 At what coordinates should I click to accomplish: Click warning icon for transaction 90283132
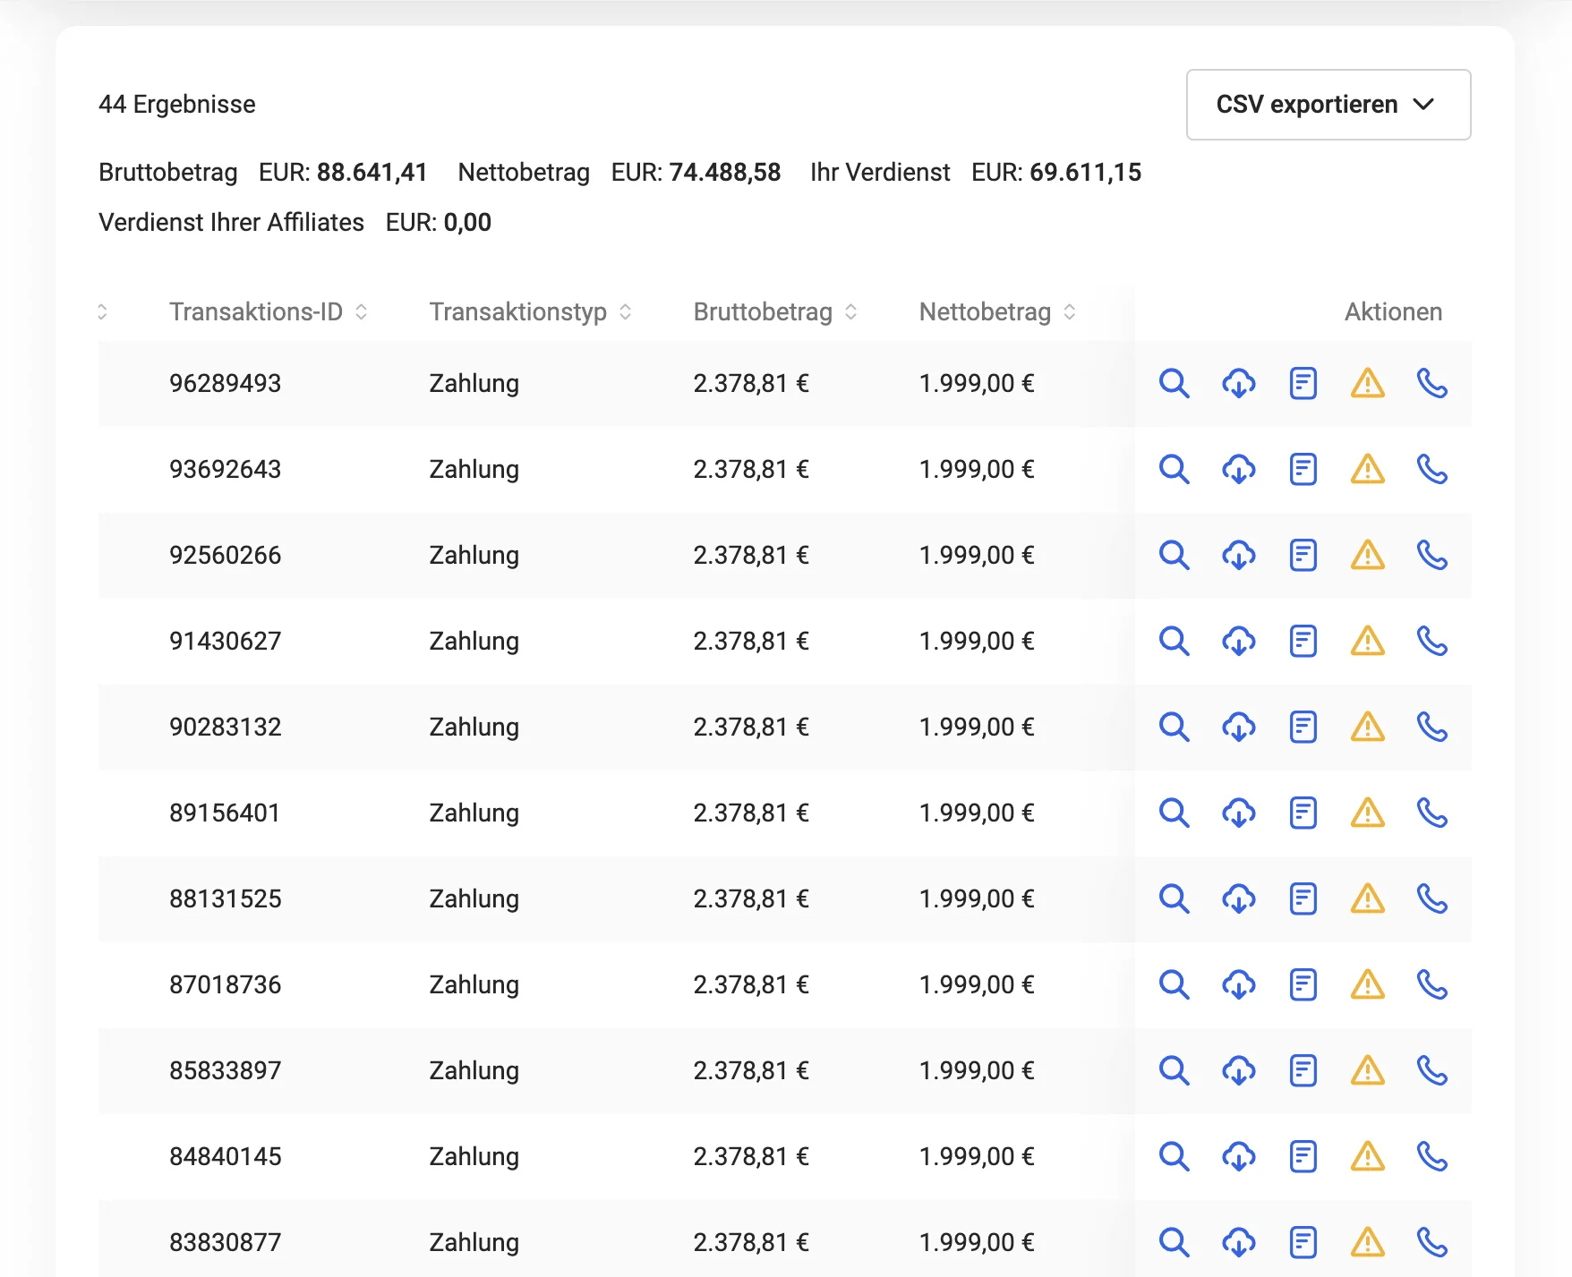point(1367,727)
